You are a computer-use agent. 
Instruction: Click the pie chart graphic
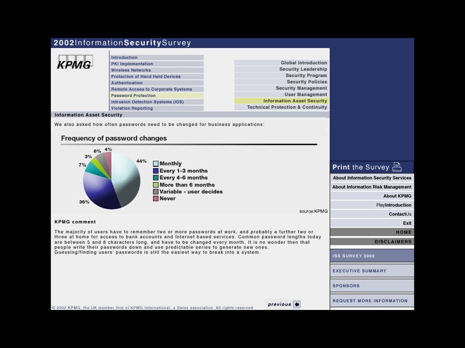(111, 180)
